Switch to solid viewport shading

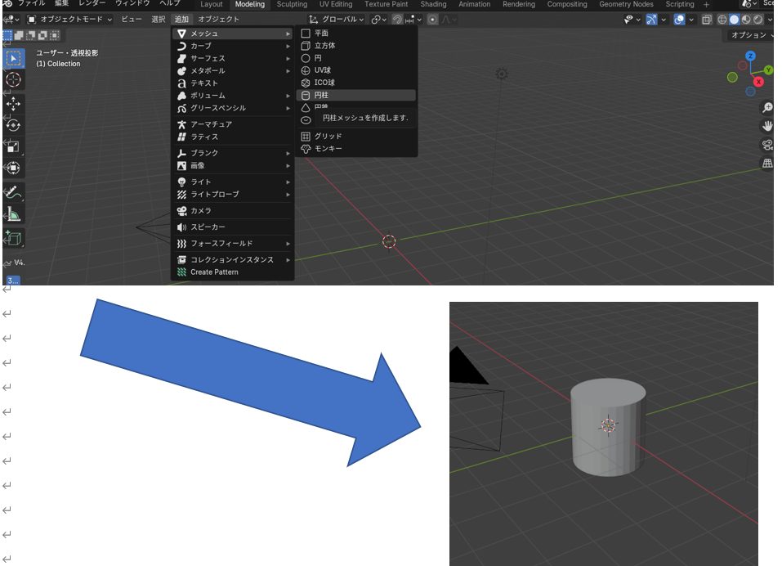[x=734, y=19]
